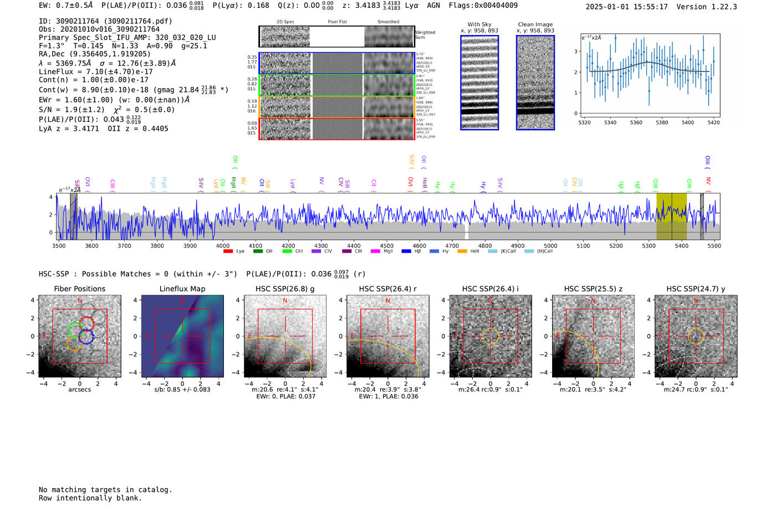Select the OII z = 0.4405 value

pos(138,129)
